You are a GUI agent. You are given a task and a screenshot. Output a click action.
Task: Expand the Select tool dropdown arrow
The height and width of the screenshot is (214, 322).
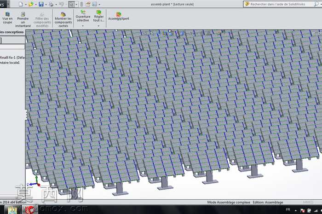coord(76,4)
